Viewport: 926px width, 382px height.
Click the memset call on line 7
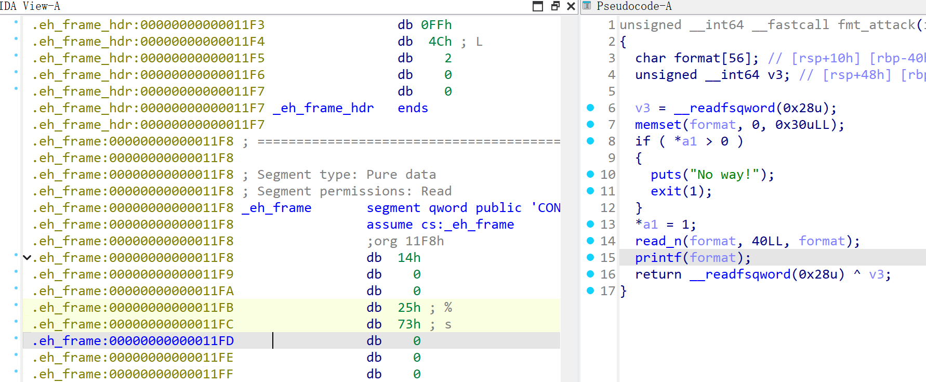point(658,125)
